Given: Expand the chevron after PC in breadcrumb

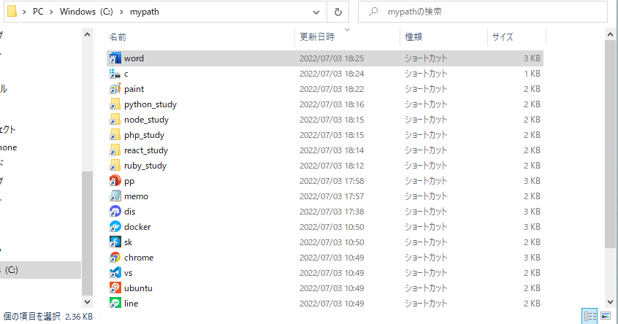Looking at the screenshot, I should [x=52, y=12].
